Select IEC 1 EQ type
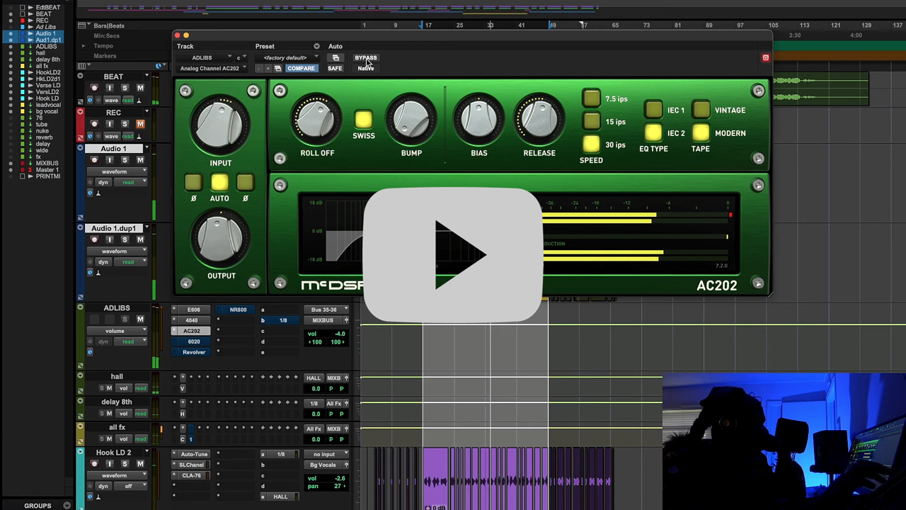The height and width of the screenshot is (510, 906). coord(653,110)
